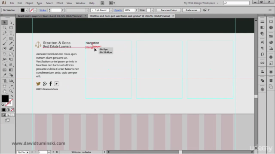Select the Hand tool
The height and width of the screenshot is (154, 275).
coord(5,91)
